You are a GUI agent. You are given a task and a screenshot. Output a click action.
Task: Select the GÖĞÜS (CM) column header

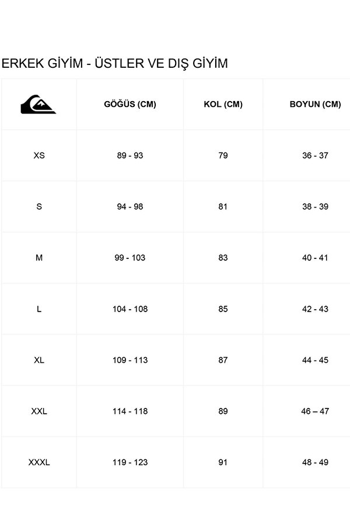[130, 105]
